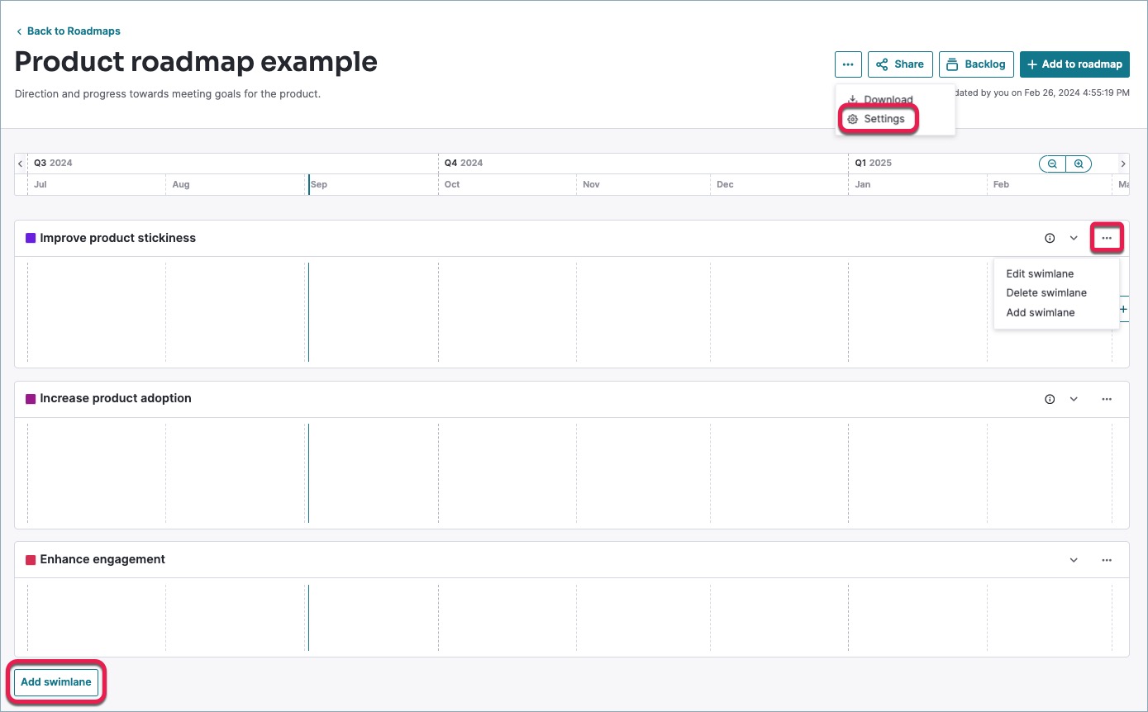Click the Add swimlane button at bottom
The height and width of the screenshot is (712, 1148).
pos(56,682)
